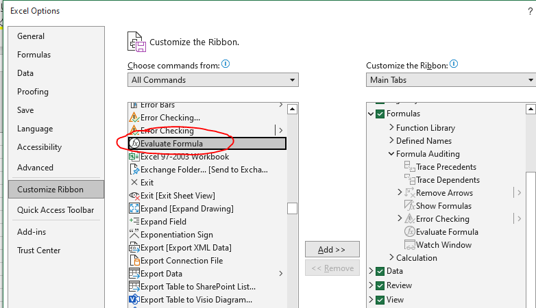Click the Export XML Data icon
The width and height of the screenshot is (536, 308).
click(x=134, y=248)
